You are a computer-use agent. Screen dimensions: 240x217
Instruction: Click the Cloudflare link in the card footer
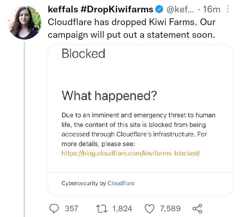121,183
